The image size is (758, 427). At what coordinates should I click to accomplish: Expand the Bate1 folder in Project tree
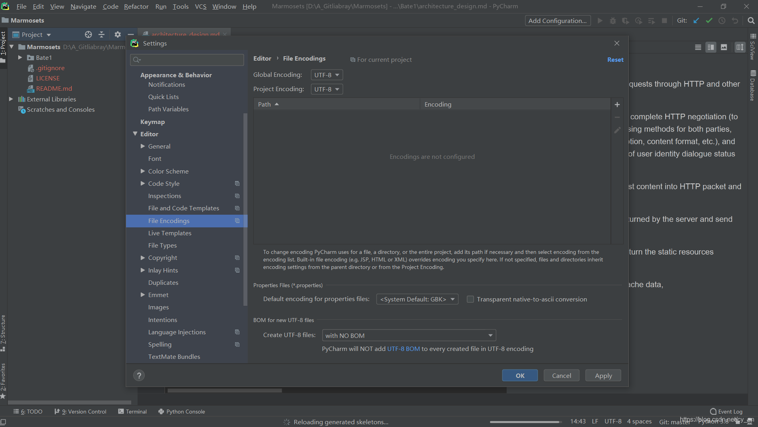(x=20, y=57)
